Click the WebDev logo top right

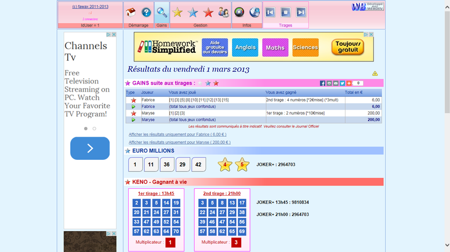[x=367, y=6]
